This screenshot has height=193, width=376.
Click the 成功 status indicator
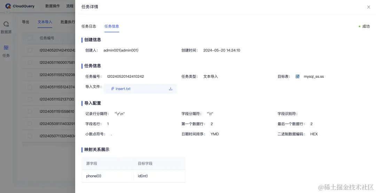tap(364, 26)
